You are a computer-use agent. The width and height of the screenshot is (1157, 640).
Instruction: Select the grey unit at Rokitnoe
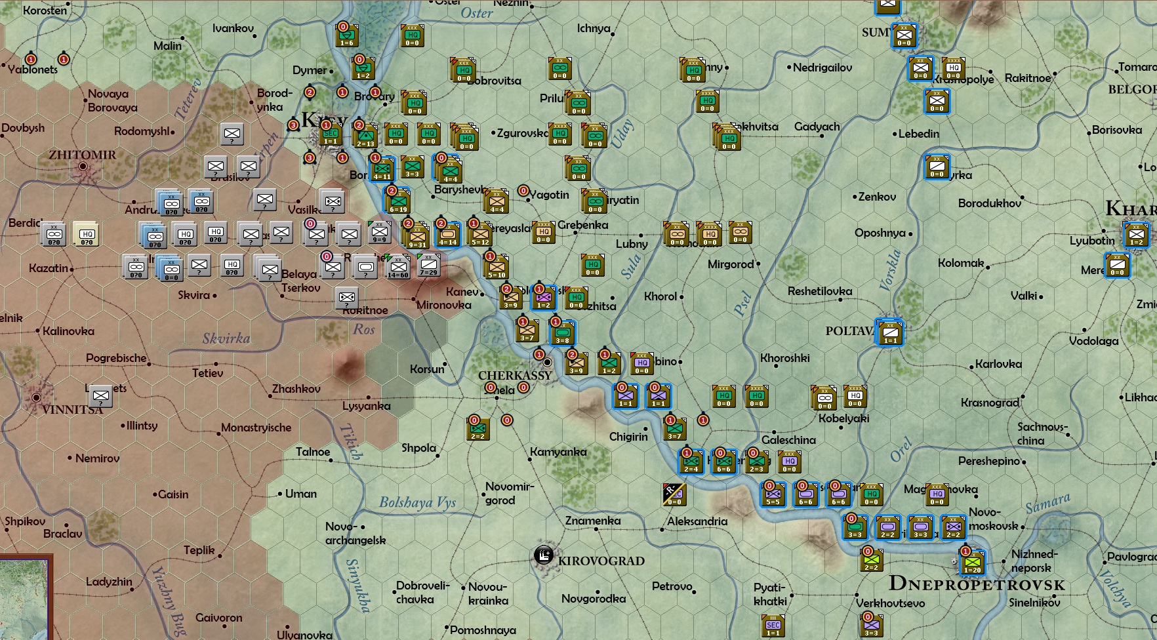click(x=347, y=298)
